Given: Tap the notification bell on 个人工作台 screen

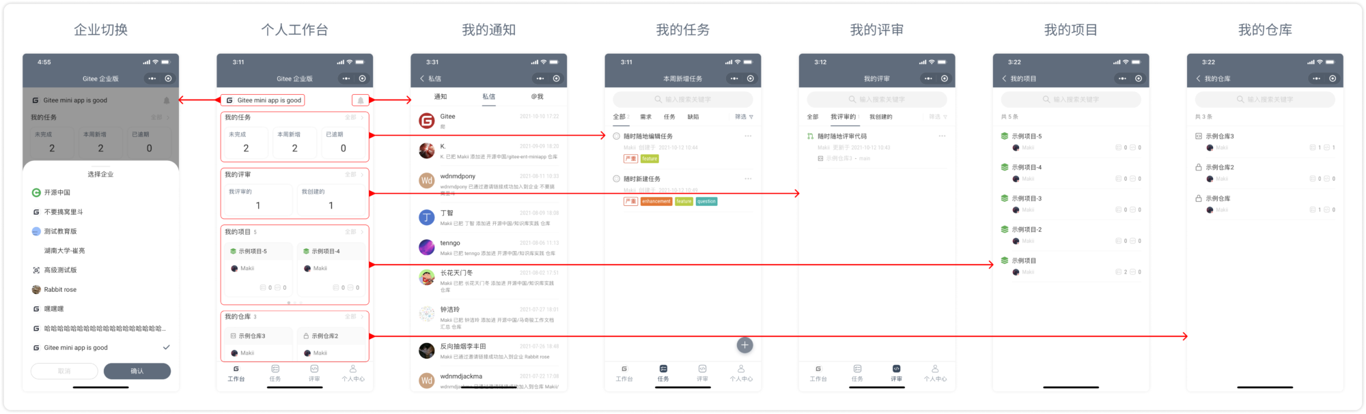Looking at the screenshot, I should [x=361, y=100].
